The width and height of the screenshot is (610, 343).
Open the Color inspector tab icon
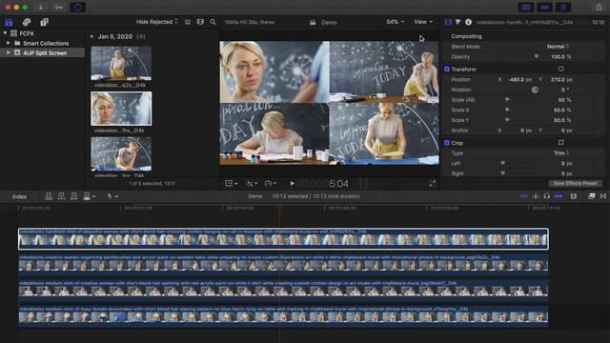(x=457, y=22)
